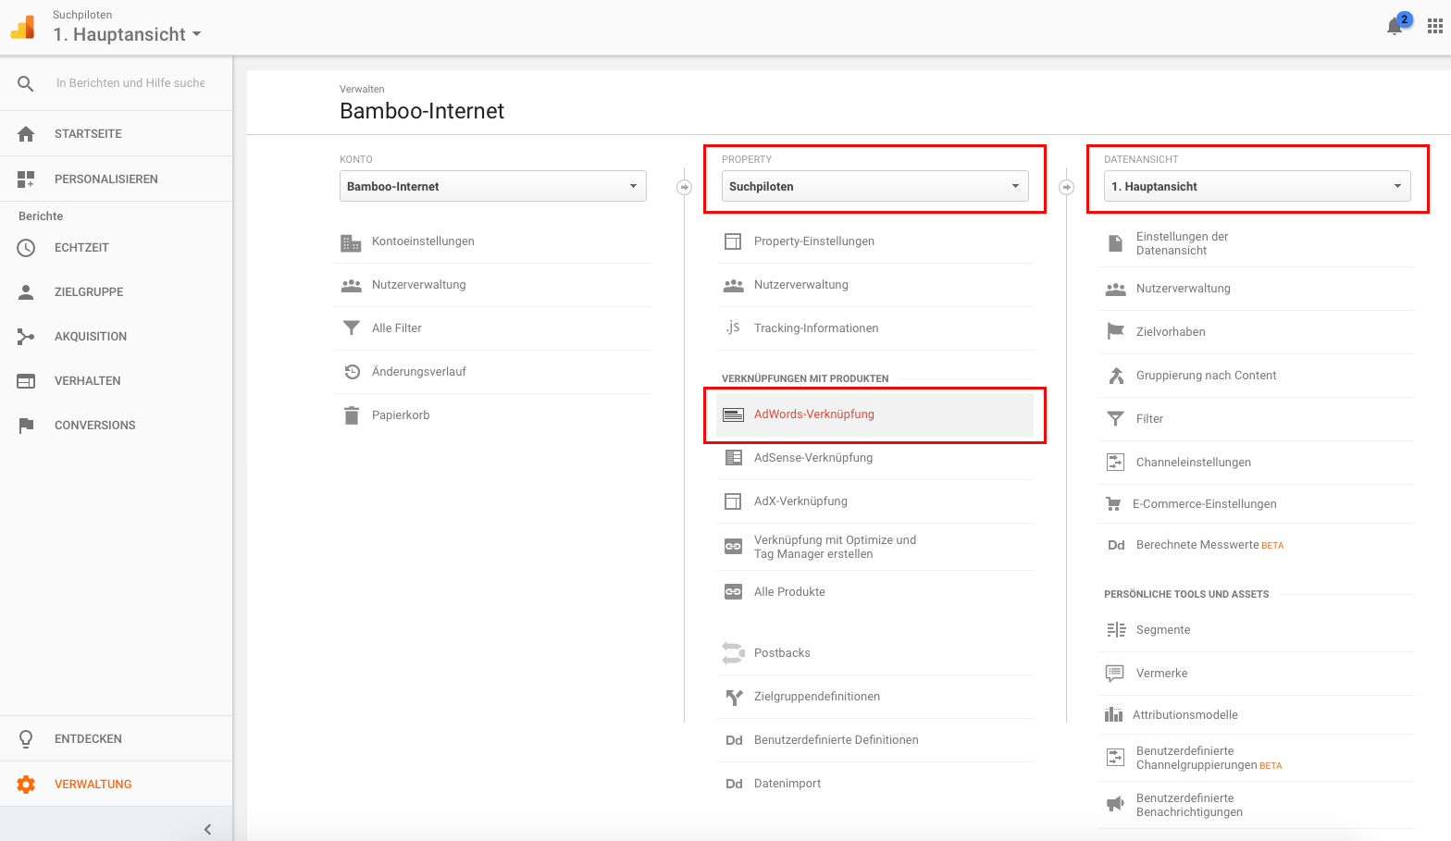Screen dimensions: 1451x841
Task: Click the Attributionsmodelle bar chart icon
Action: (1113, 715)
